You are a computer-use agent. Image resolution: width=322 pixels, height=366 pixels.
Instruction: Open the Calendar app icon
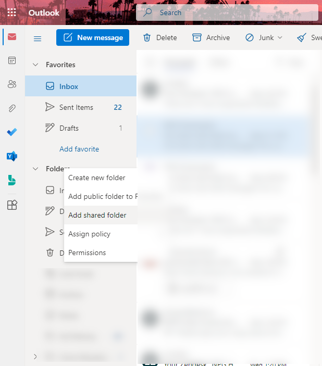point(11,60)
